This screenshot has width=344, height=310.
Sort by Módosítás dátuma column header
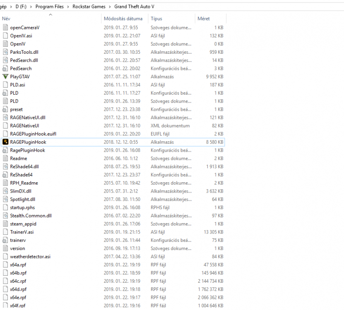pyautogui.click(x=123, y=19)
